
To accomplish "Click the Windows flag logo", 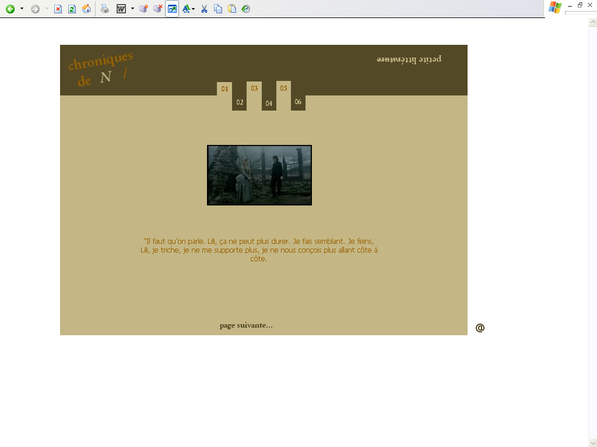I will coord(555,7).
